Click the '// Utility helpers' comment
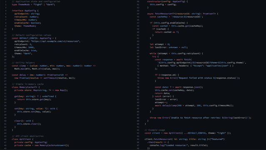The image size is (266, 150). [x=23, y=62]
